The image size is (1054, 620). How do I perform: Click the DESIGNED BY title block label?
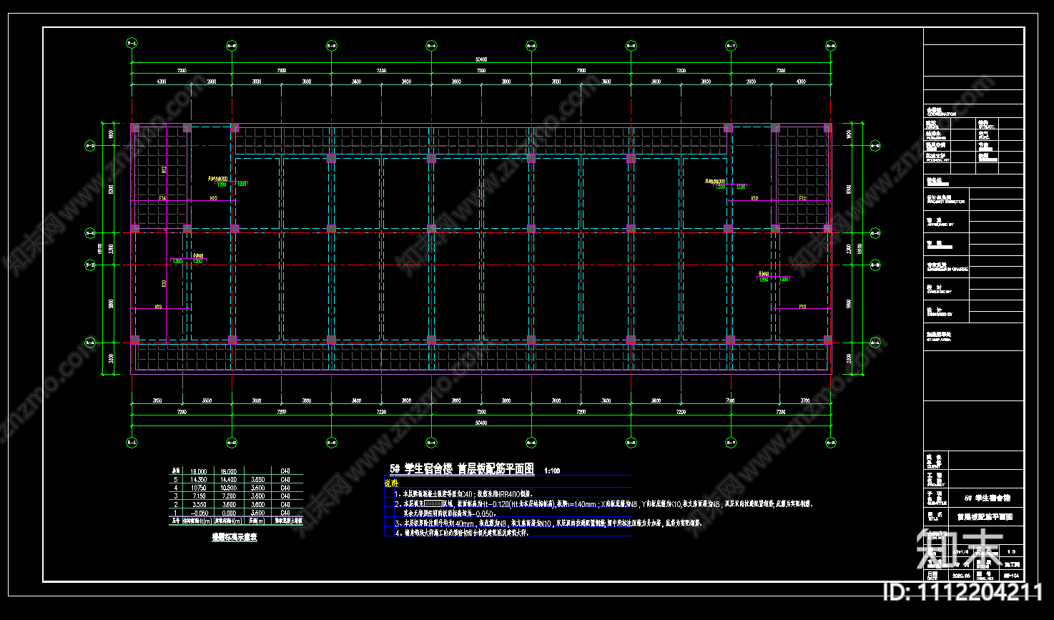pos(940,314)
